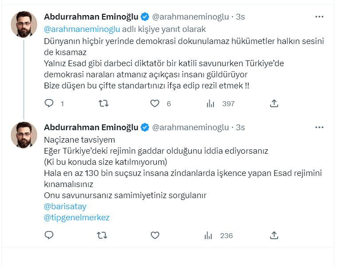Open second tweet's author profile picture

pos(24,135)
